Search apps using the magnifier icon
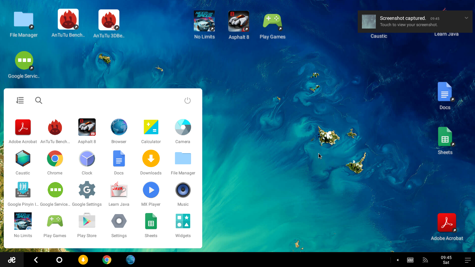Viewport: 475px width, 267px height. pyautogui.click(x=39, y=101)
